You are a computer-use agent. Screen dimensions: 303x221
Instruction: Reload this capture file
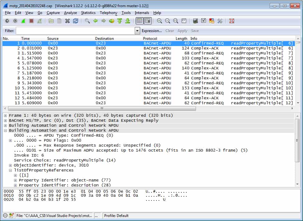point(75,21)
